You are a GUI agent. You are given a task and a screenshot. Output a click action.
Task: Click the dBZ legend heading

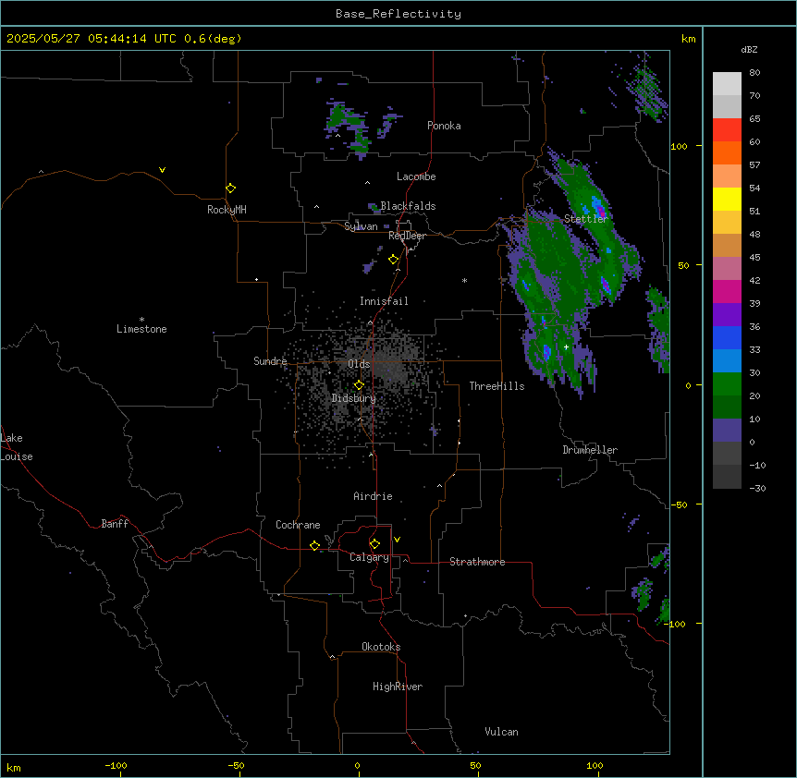point(749,49)
